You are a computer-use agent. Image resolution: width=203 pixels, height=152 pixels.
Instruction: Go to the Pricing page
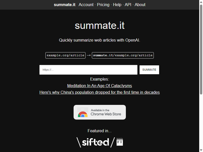tap(103, 5)
